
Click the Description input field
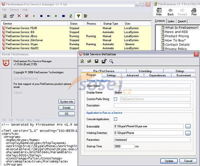(x=152, y=106)
